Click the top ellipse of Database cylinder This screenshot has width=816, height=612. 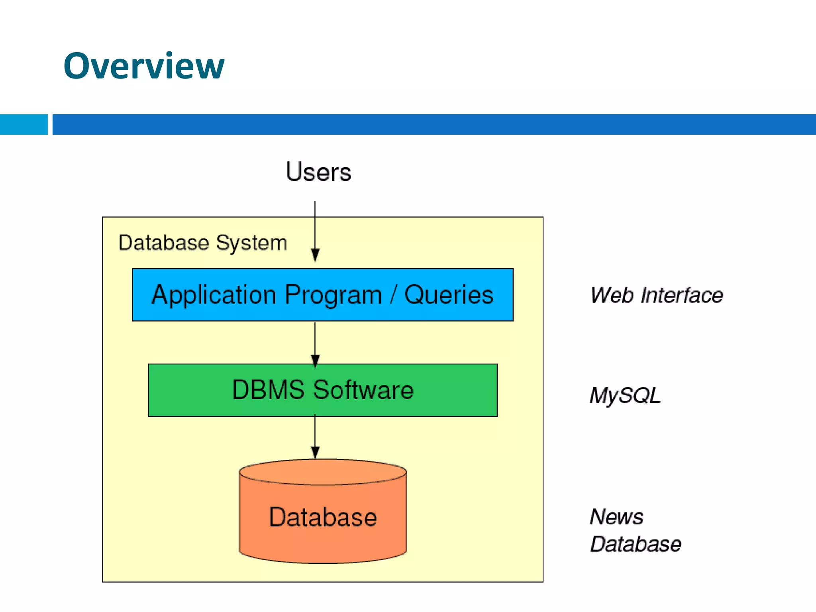(323, 472)
